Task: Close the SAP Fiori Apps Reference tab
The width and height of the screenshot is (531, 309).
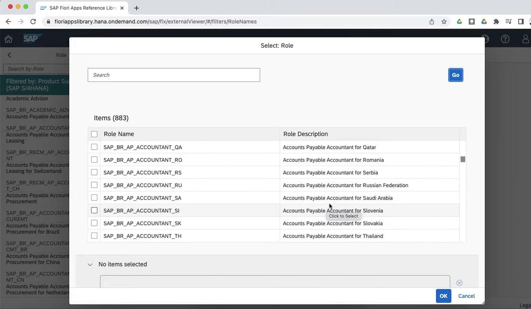Action: (122, 8)
